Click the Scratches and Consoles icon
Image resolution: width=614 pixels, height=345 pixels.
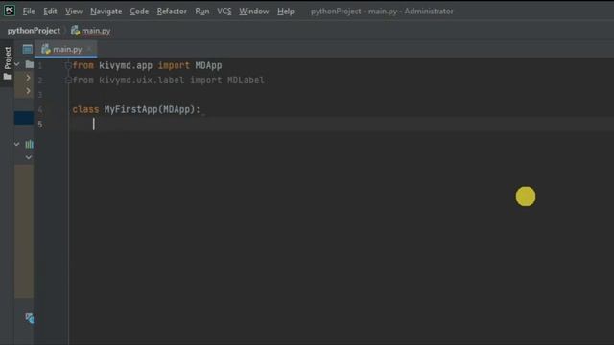point(30,318)
